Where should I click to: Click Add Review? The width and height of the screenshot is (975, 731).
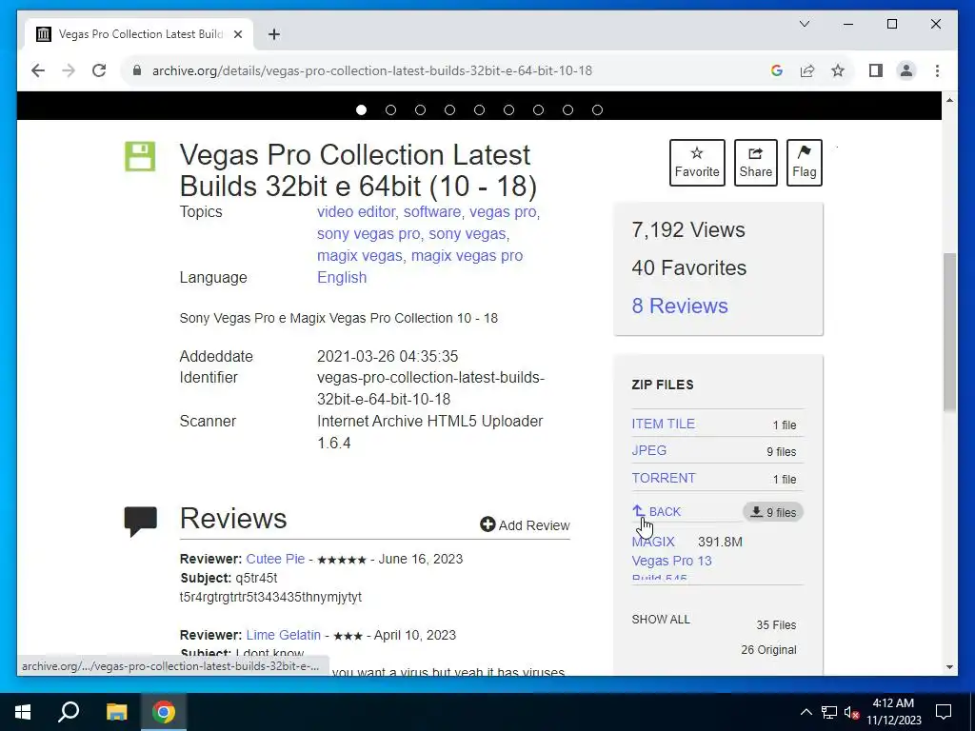525,525
